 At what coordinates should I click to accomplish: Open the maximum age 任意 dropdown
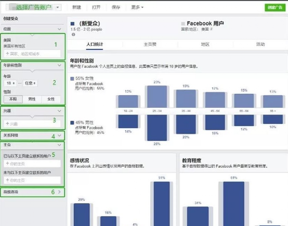coord(30,83)
